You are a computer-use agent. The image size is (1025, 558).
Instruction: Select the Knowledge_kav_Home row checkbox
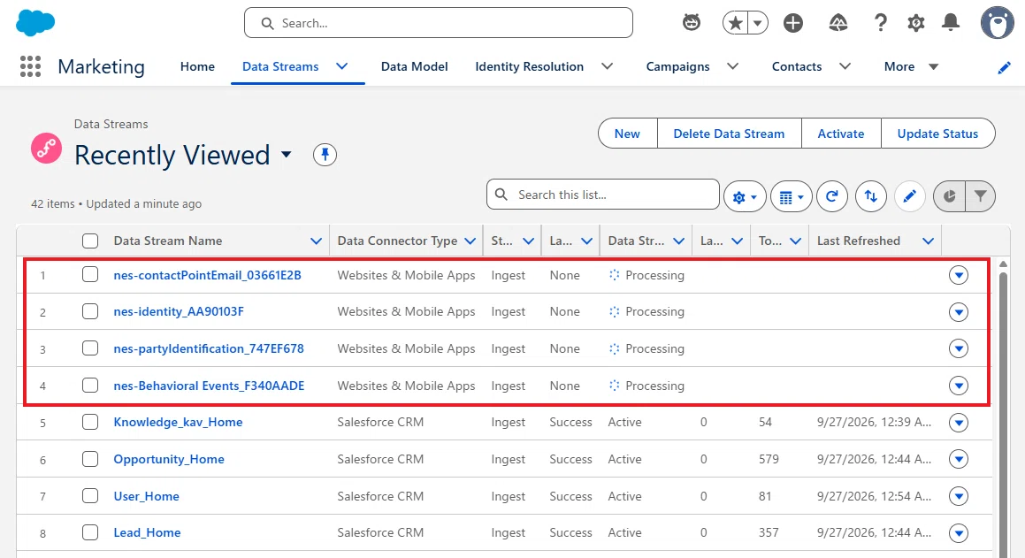coord(90,422)
